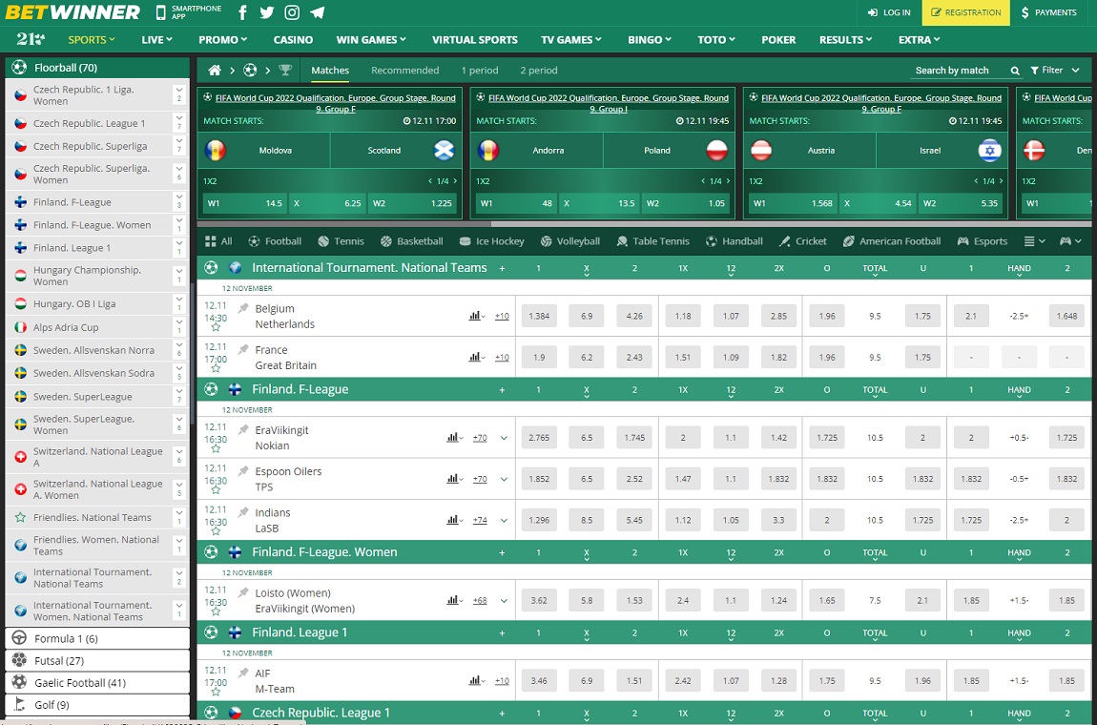Filter by American Football sport

pos(891,241)
